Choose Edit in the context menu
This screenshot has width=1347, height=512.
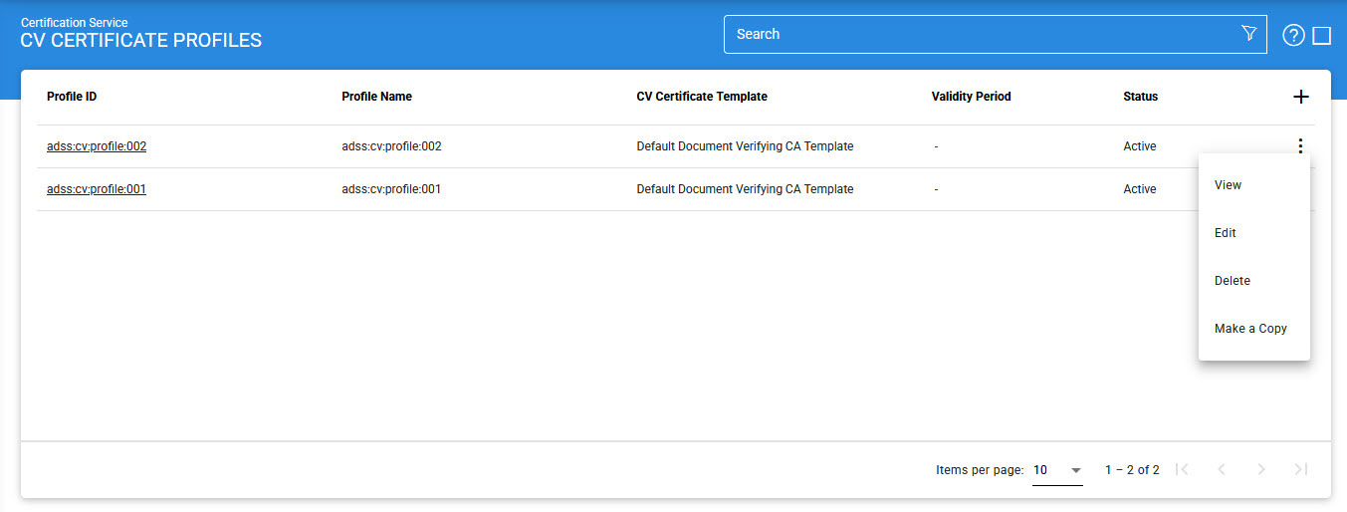pyautogui.click(x=1225, y=233)
